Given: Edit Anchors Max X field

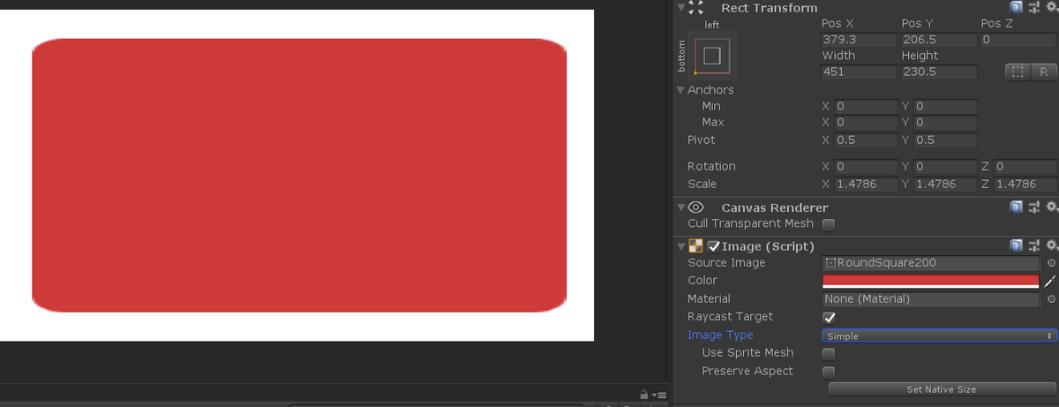Looking at the screenshot, I should coord(866,123).
